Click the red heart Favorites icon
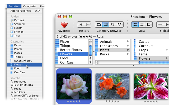The image size is (169, 105). [x=64, y=25]
